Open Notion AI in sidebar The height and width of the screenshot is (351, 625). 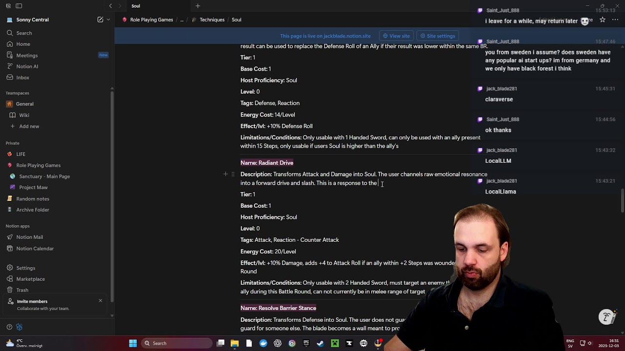(x=27, y=66)
